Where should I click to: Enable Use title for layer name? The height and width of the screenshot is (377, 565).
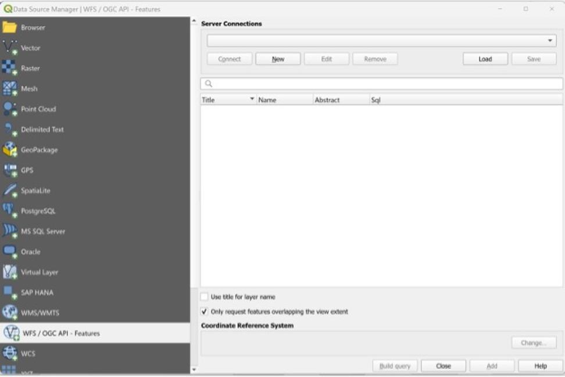pos(204,297)
